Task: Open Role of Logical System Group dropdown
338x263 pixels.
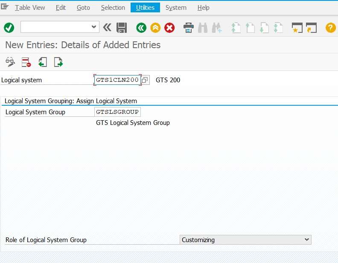Action: 245,240
